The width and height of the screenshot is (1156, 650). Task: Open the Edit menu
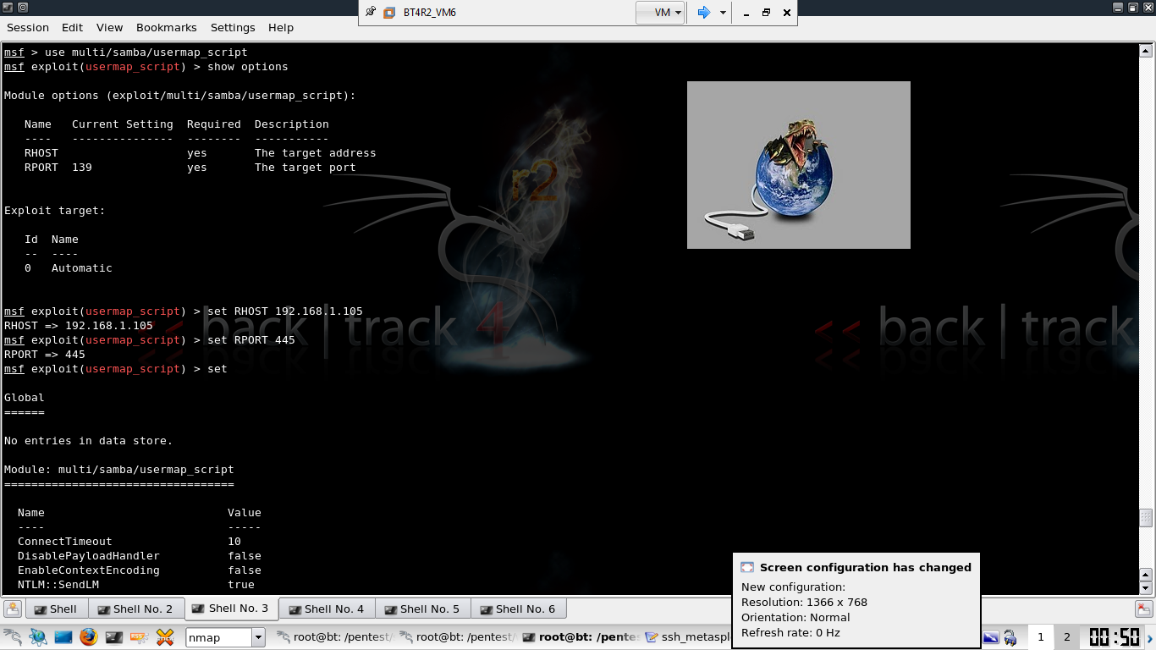pos(73,27)
